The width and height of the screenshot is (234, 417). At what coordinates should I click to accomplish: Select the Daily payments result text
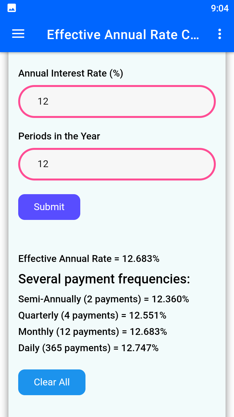(x=88, y=348)
